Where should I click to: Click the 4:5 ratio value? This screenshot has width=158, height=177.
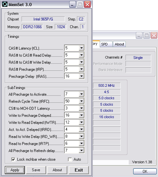pyautogui.click(x=107, y=92)
